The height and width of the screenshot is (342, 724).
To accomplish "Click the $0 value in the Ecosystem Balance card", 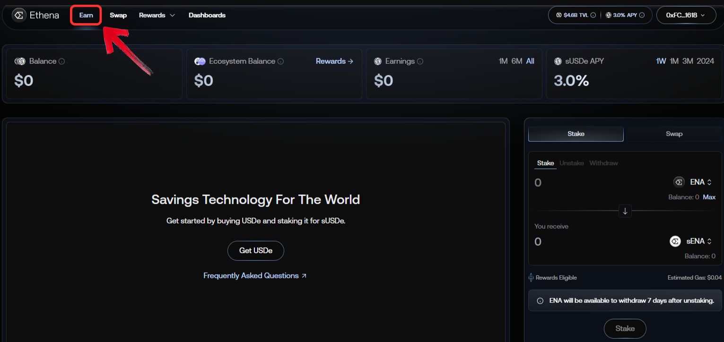I will [204, 81].
